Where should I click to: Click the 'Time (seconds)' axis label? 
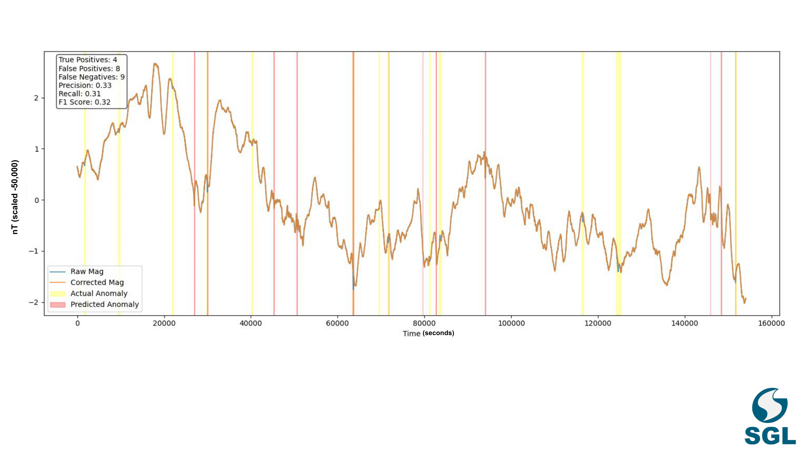[x=428, y=333]
